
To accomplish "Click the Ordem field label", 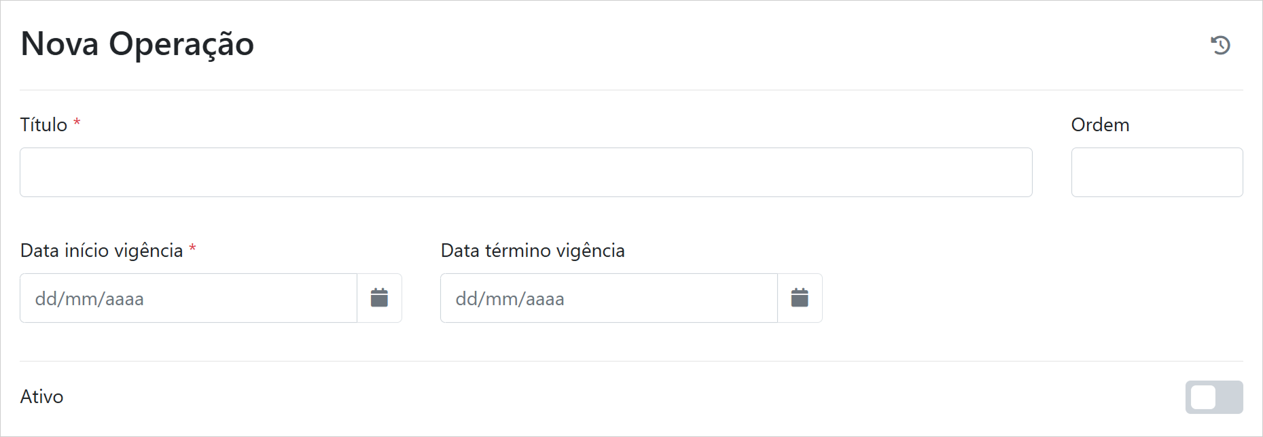I will pyautogui.click(x=1100, y=125).
